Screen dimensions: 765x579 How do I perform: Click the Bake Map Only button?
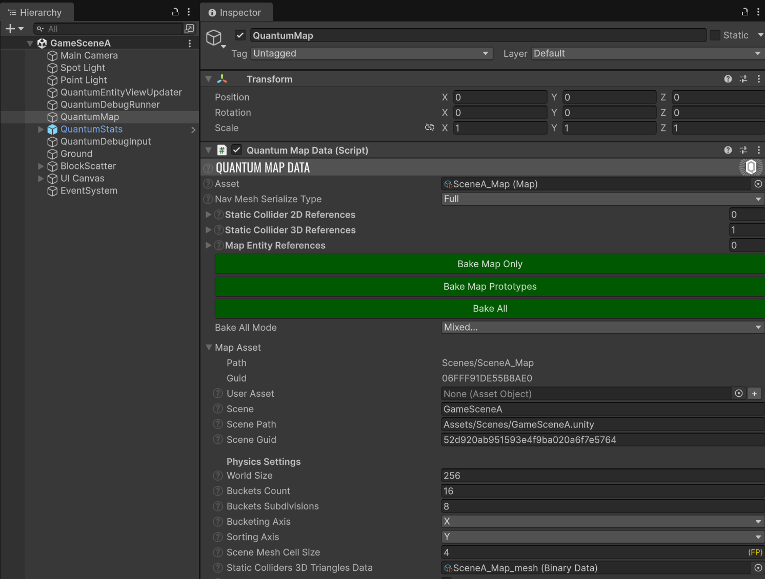point(490,264)
